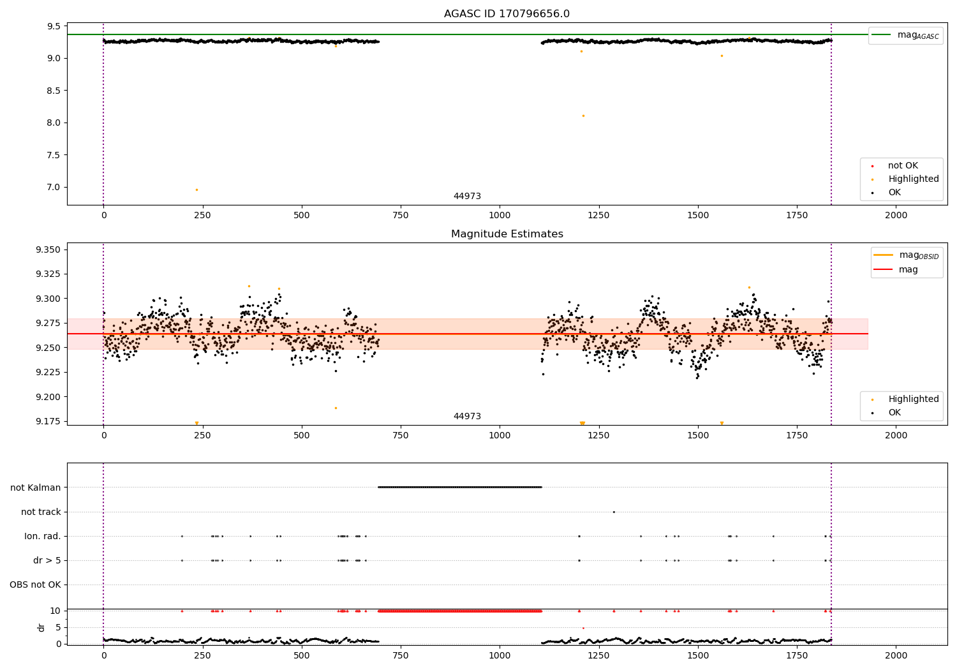This screenshot has width=957, height=670.
Task: Select the "9.225" y-axis tick label
Action: 48,373
